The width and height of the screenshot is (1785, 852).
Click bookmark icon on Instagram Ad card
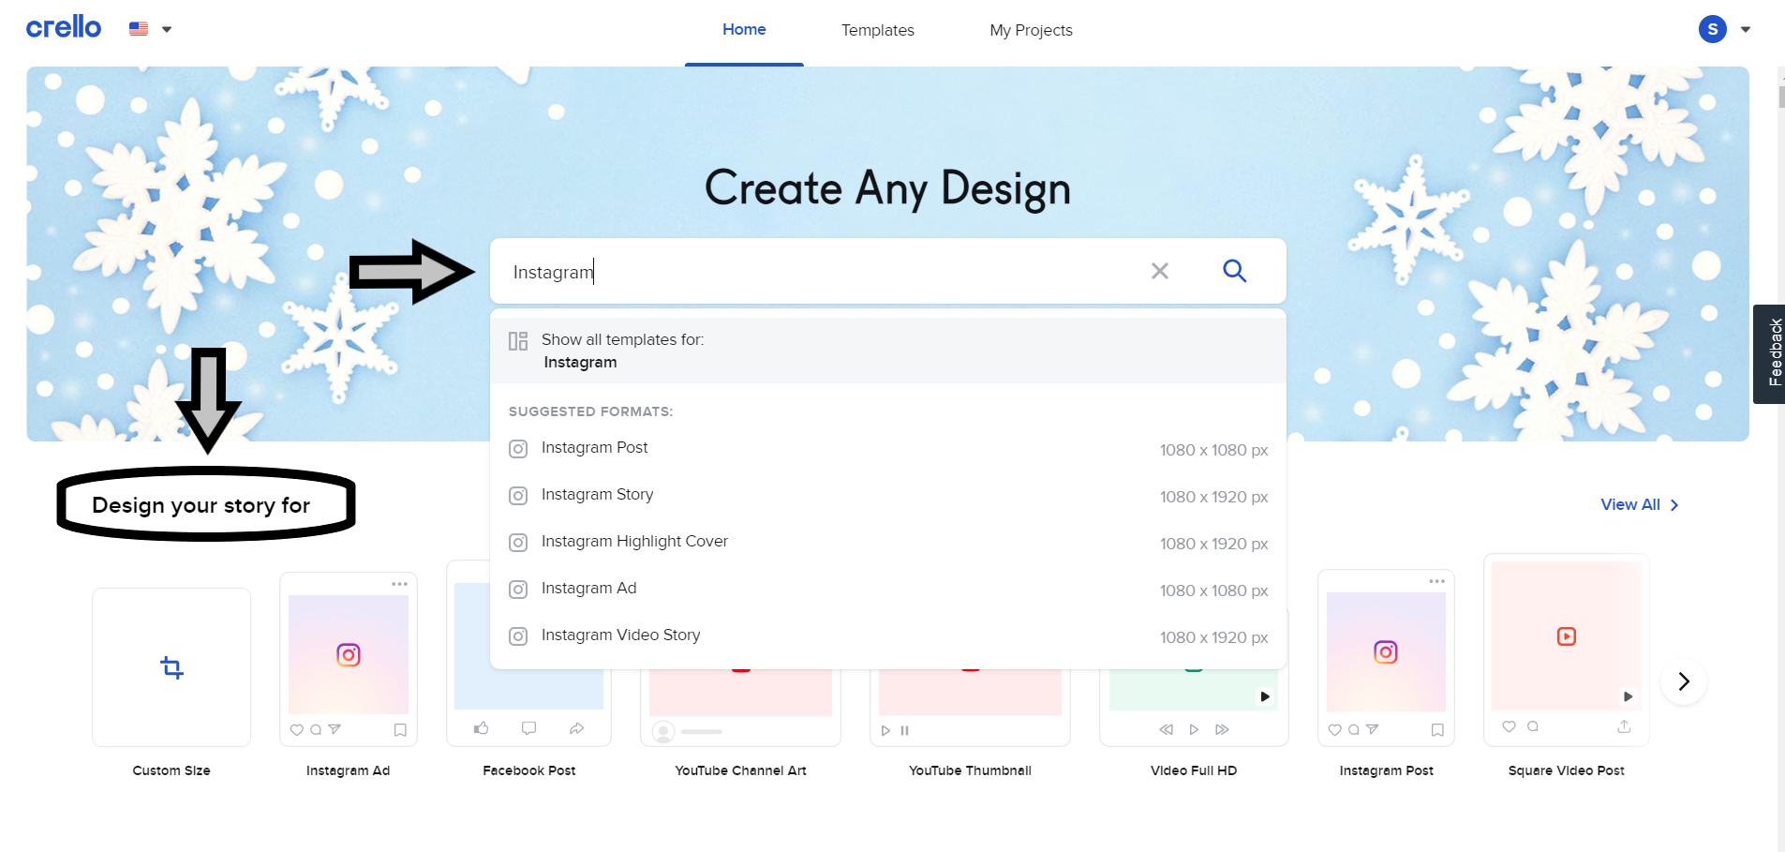(x=400, y=729)
